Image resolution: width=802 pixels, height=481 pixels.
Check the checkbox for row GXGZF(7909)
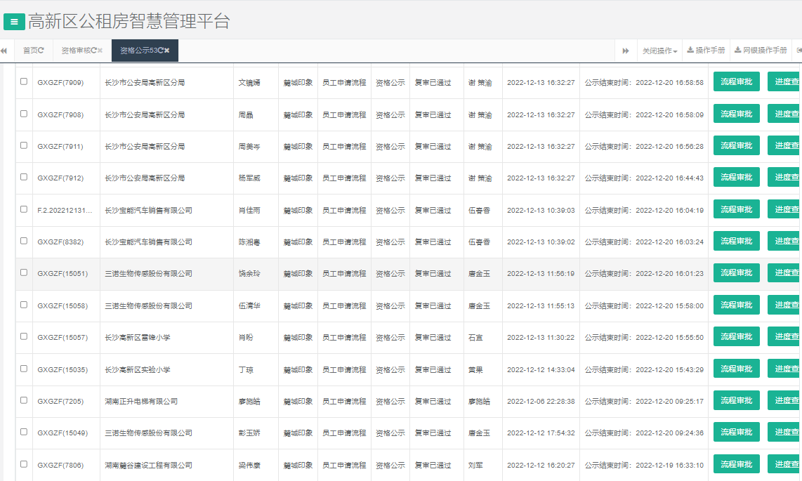tap(23, 81)
